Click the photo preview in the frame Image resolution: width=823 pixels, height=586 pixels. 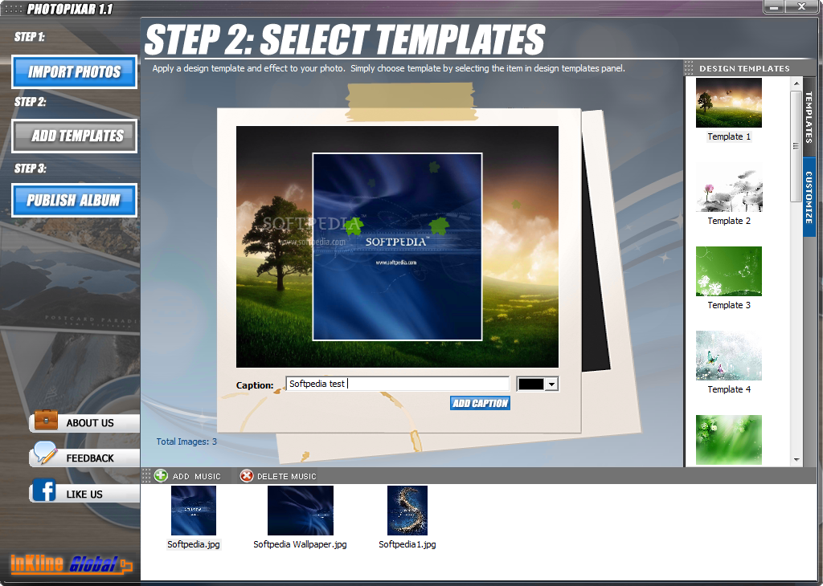click(x=397, y=247)
